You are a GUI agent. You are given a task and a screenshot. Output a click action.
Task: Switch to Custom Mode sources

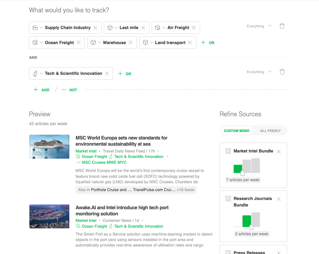(236, 131)
